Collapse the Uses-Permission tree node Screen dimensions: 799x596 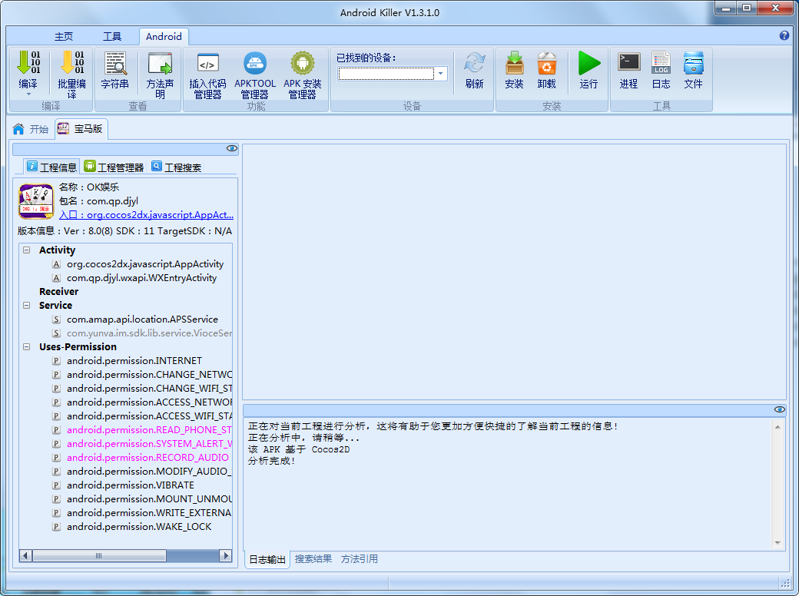(27, 347)
